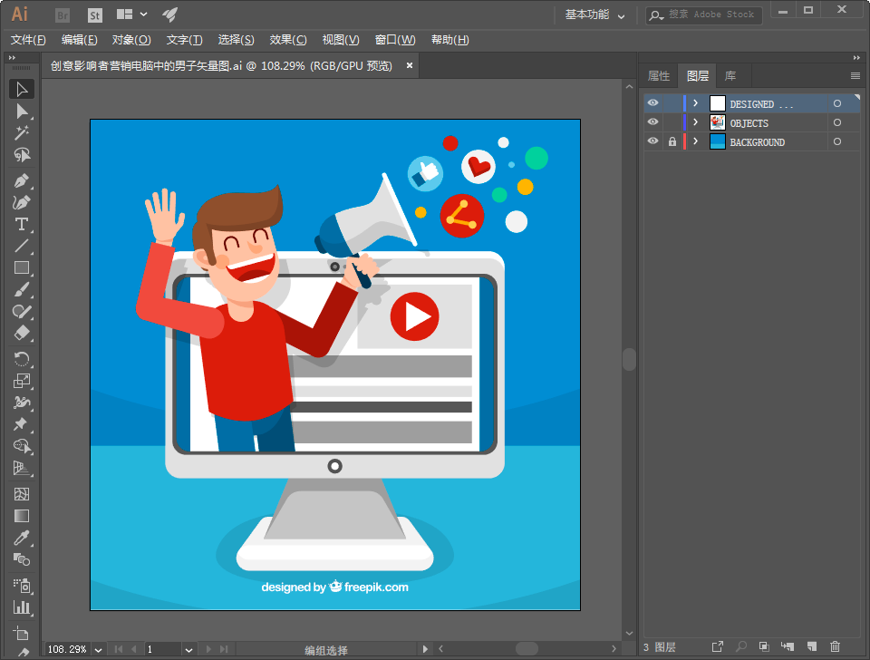Toggle visibility of OBJECTS layer
Screen dimensions: 870x660
[652, 122]
